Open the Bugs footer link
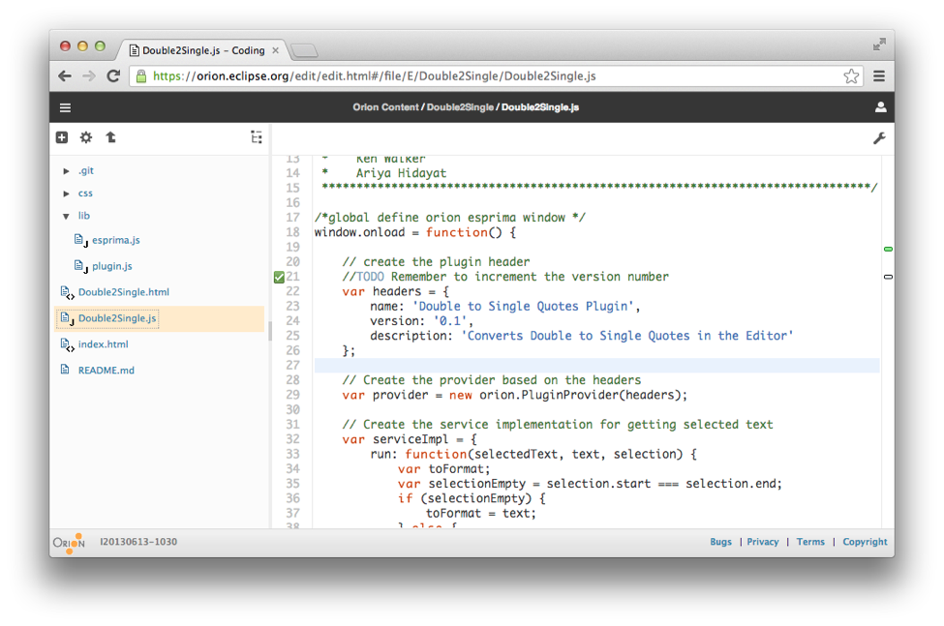Viewport: 944px width, 626px height. click(x=720, y=542)
